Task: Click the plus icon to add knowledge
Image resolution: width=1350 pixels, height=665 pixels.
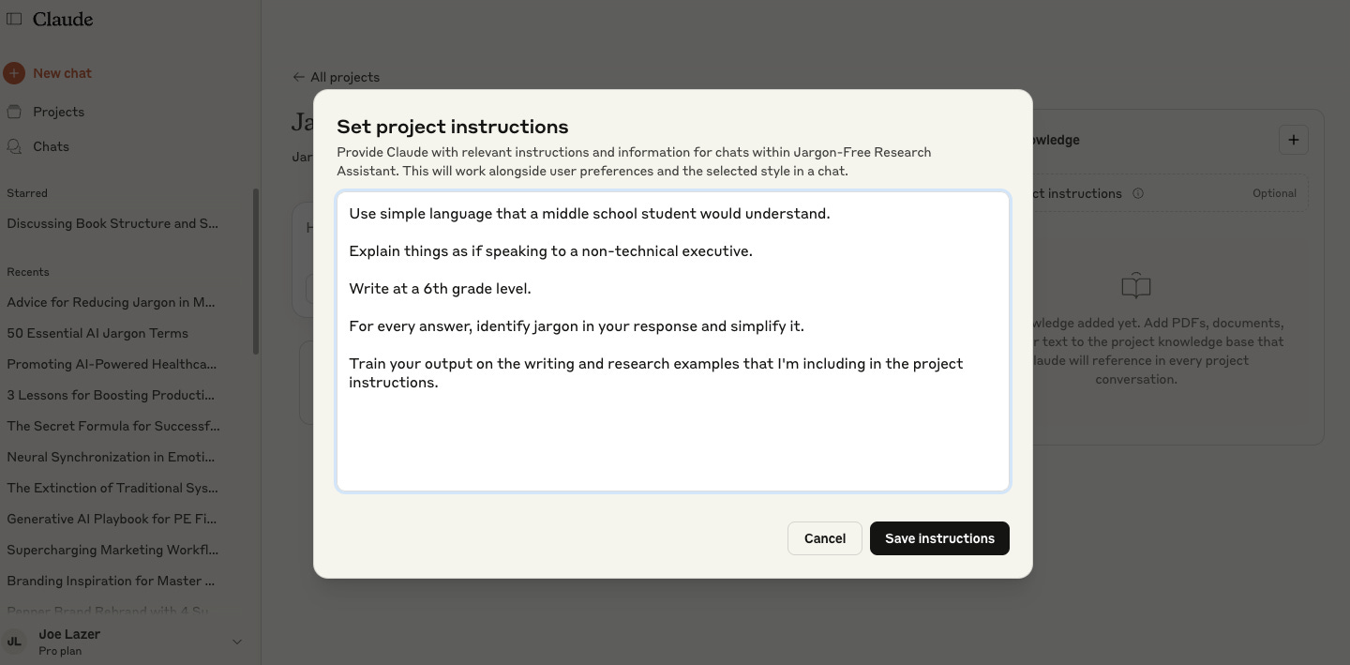Action: [1294, 140]
